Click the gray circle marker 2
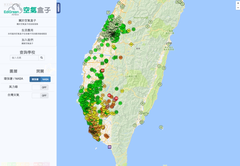This screenshot has height=166, width=240. tap(147, 26)
